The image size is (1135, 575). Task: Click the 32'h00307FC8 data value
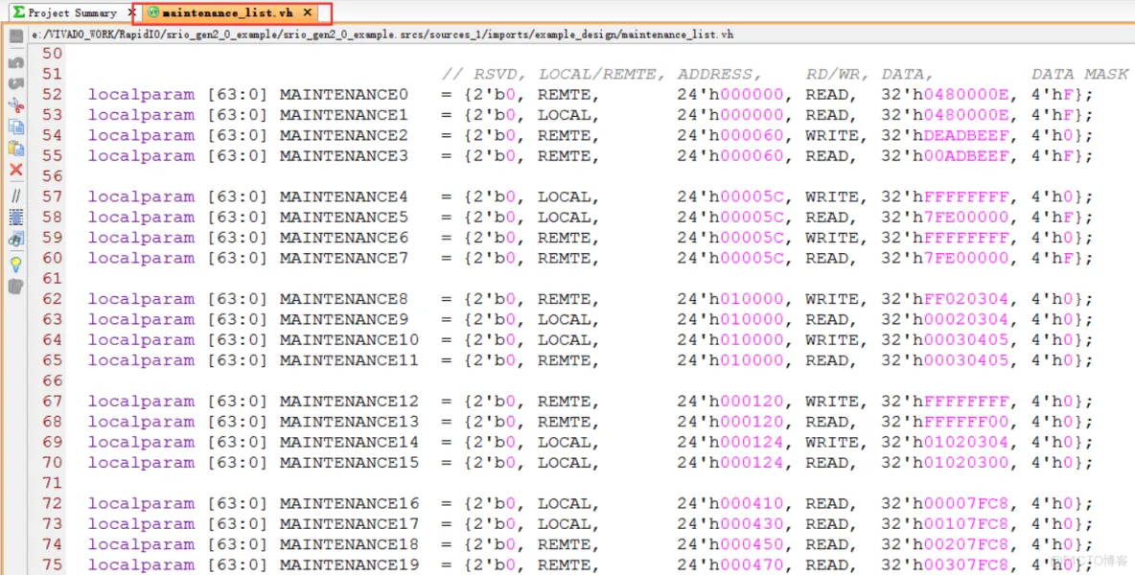click(944, 564)
